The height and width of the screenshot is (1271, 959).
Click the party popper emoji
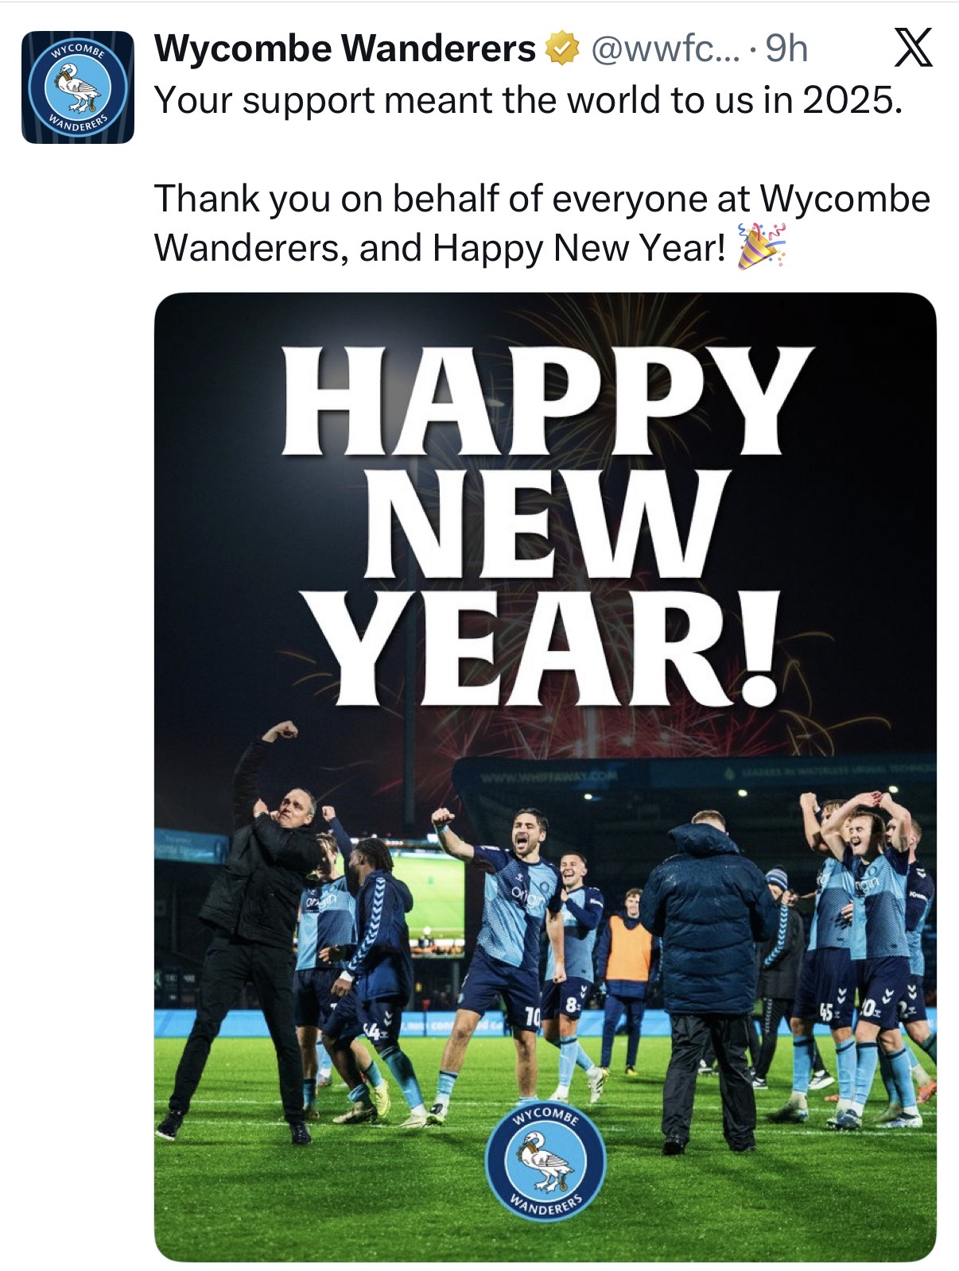coord(761,247)
